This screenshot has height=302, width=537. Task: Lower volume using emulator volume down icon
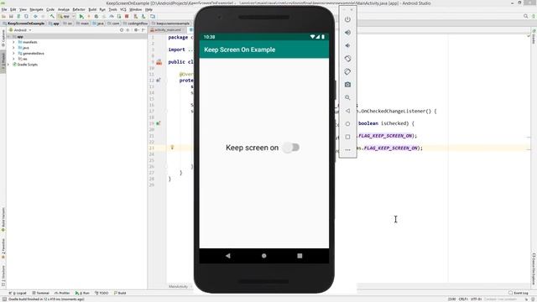point(347,45)
